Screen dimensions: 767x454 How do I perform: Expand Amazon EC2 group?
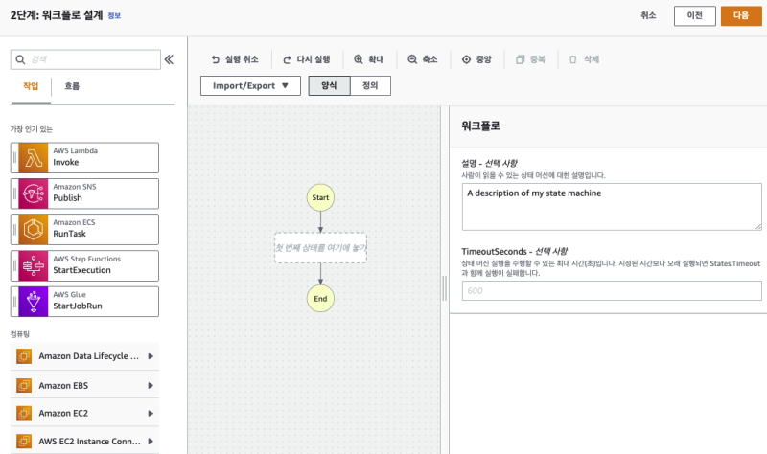coord(151,414)
